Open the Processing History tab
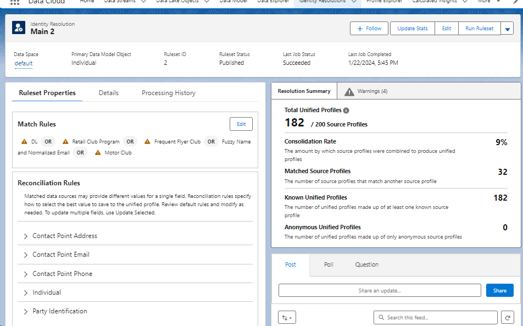This screenshot has height=326, width=523. coord(169,93)
